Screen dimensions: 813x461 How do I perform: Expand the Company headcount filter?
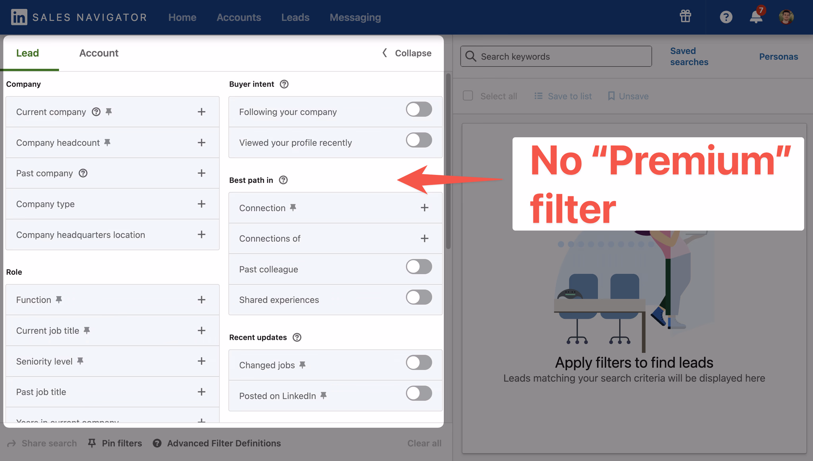coord(202,142)
